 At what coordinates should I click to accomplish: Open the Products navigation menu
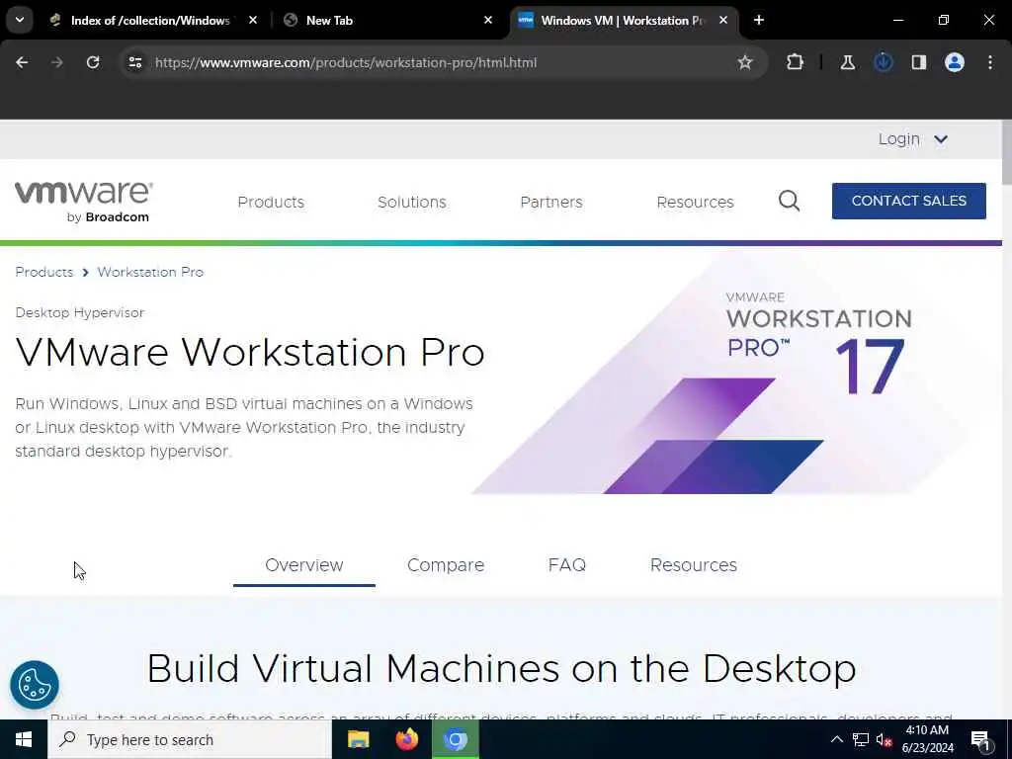point(271,202)
